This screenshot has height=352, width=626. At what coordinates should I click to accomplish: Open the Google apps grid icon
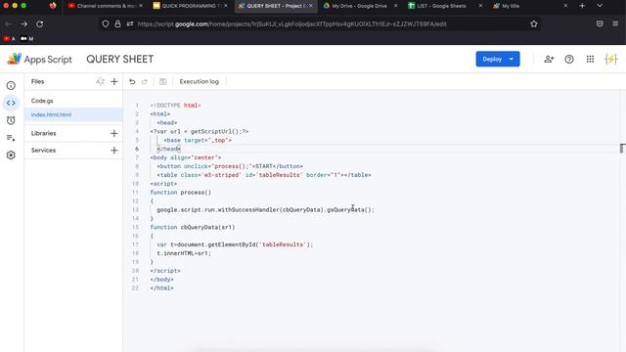(590, 59)
